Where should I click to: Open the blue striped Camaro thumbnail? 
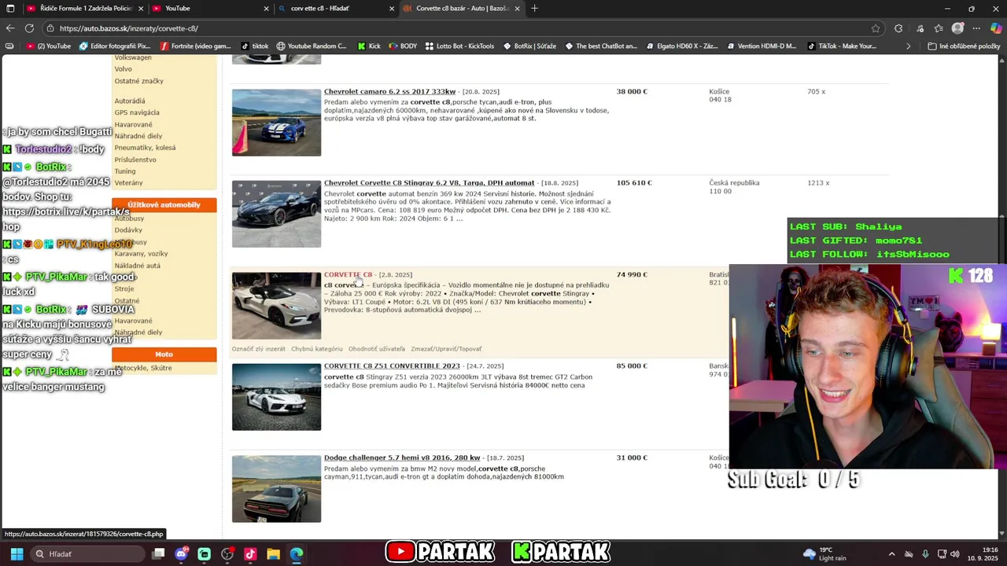(x=276, y=123)
